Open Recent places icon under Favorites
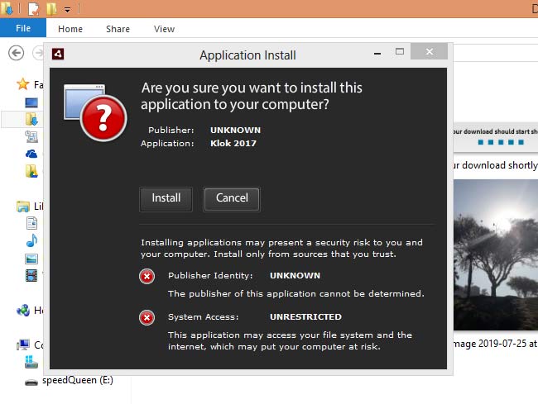 click(x=31, y=136)
